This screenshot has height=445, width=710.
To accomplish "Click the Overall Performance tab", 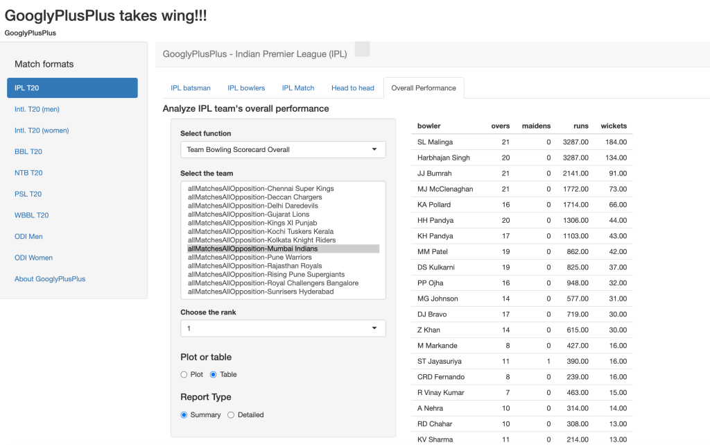I will pos(424,88).
